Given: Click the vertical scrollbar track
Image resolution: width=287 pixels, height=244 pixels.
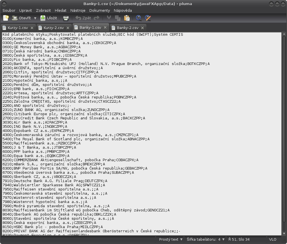Looking at the screenshot, I should tap(284, 134).
